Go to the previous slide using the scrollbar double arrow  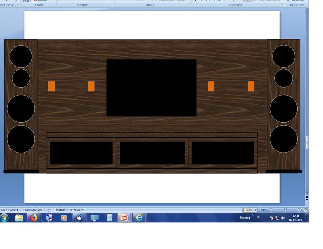[x=307, y=197]
